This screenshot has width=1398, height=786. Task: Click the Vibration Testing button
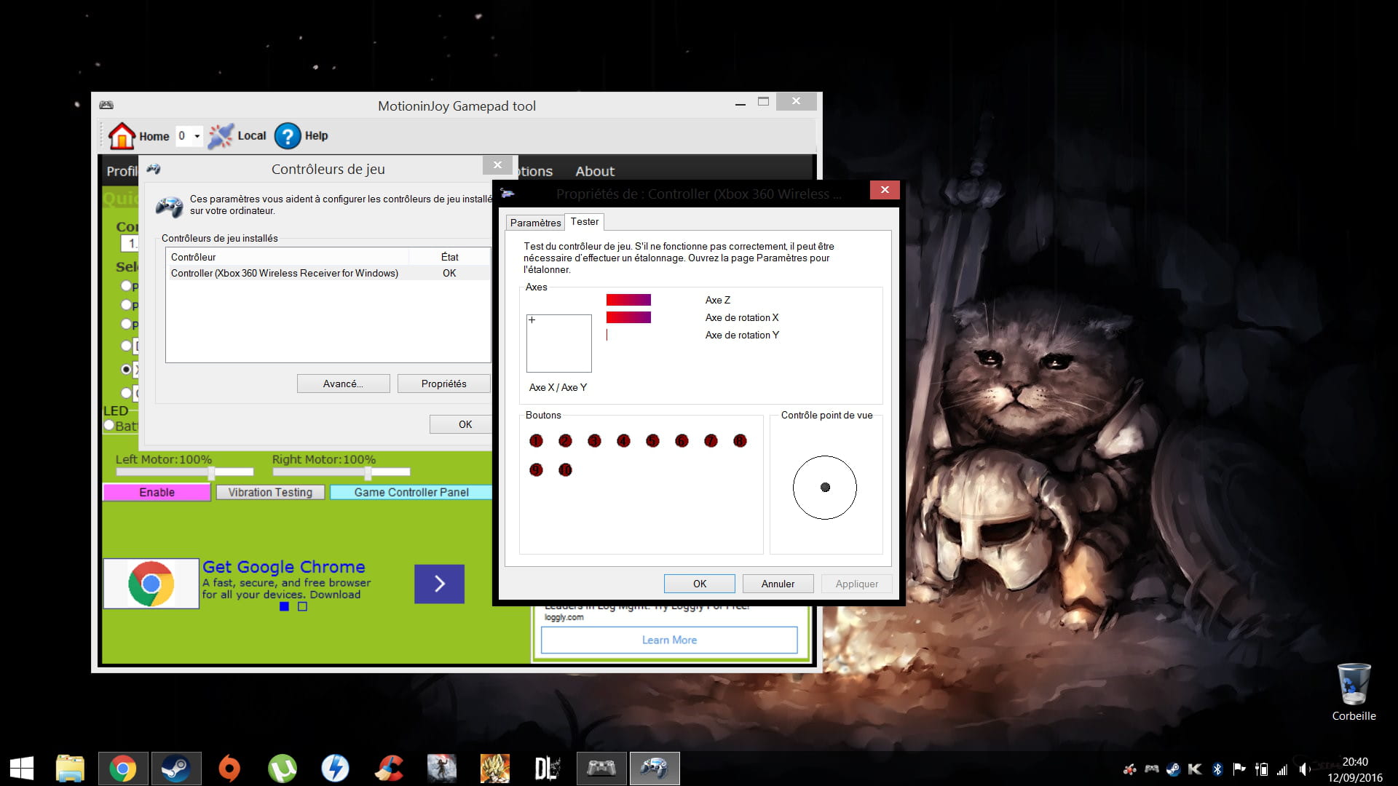coord(270,492)
